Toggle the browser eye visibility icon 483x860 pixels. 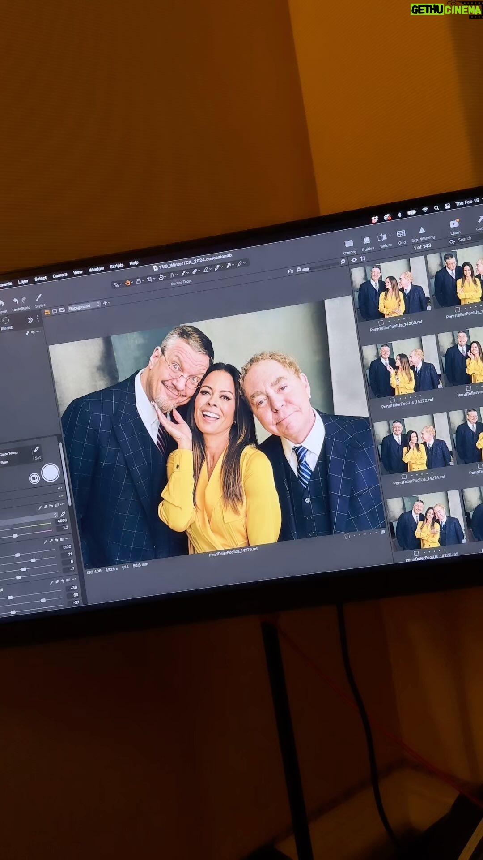(354, 260)
